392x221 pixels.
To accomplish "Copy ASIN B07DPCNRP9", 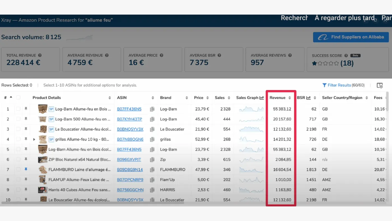I will 152,180.
